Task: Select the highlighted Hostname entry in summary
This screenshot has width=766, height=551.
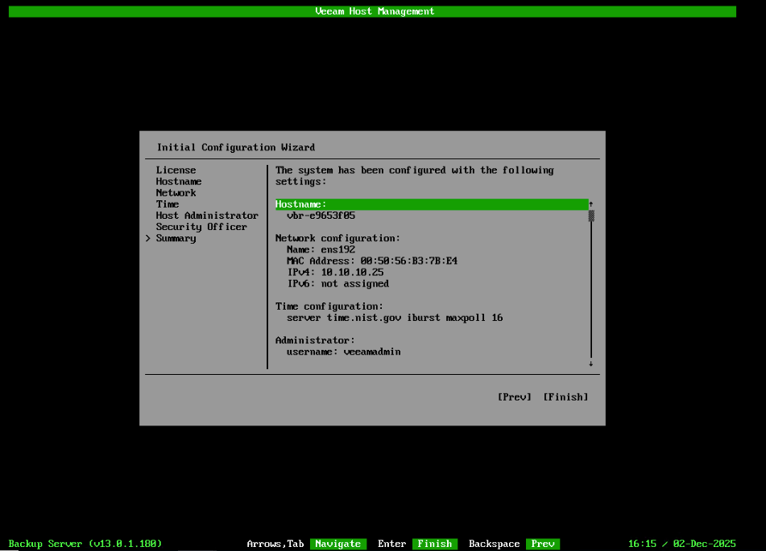Action: coord(431,204)
